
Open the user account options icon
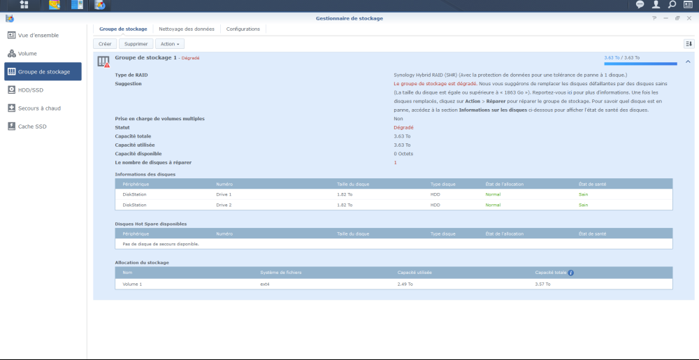(x=656, y=5)
